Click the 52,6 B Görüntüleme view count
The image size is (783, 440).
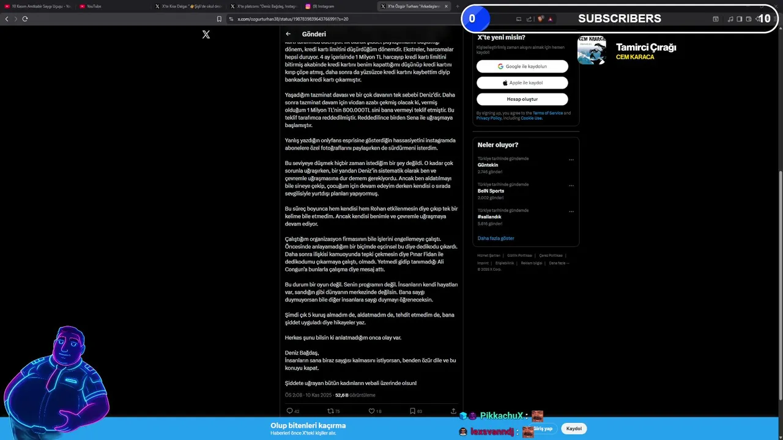355,395
